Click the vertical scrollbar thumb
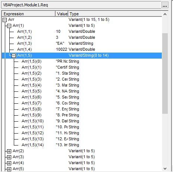The width and height of the screenshot is (173, 172). [x=165, y=74]
